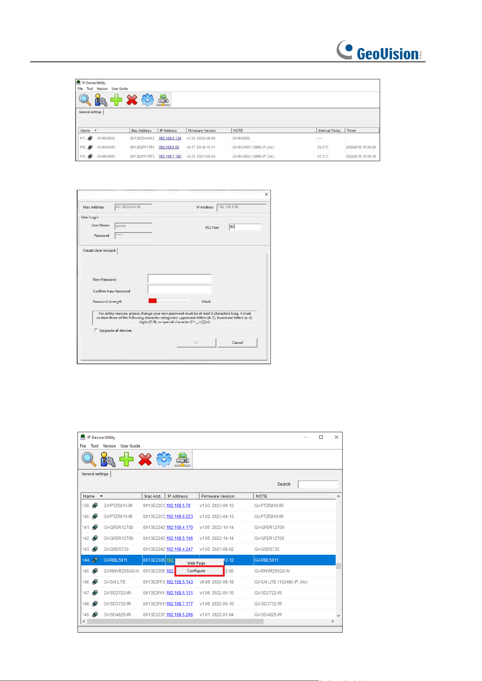Viewport: 482px width, 681px height.
Task: Click the camera icon beside GV-QSD5730 row
Action: [x=95, y=549]
